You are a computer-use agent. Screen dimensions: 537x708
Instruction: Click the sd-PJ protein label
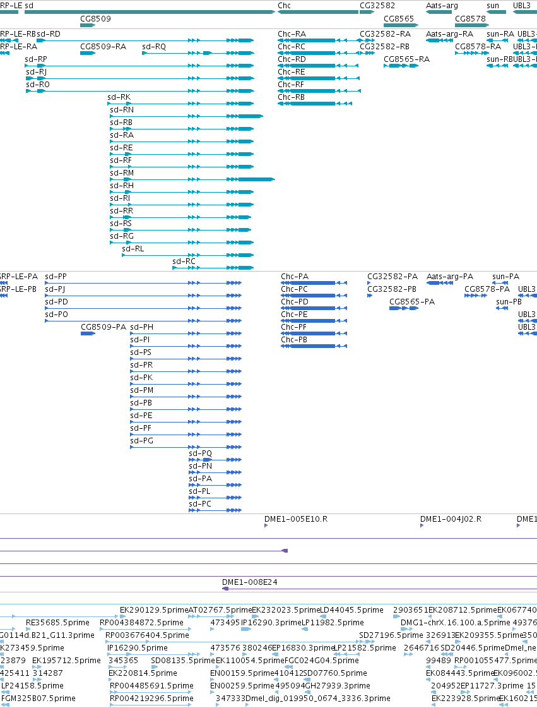tap(55, 289)
